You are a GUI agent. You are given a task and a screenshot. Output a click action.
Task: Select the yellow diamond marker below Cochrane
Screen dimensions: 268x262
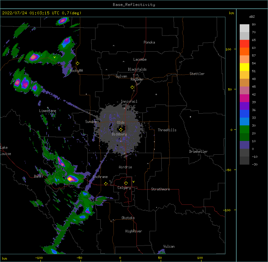[x=106, y=184]
